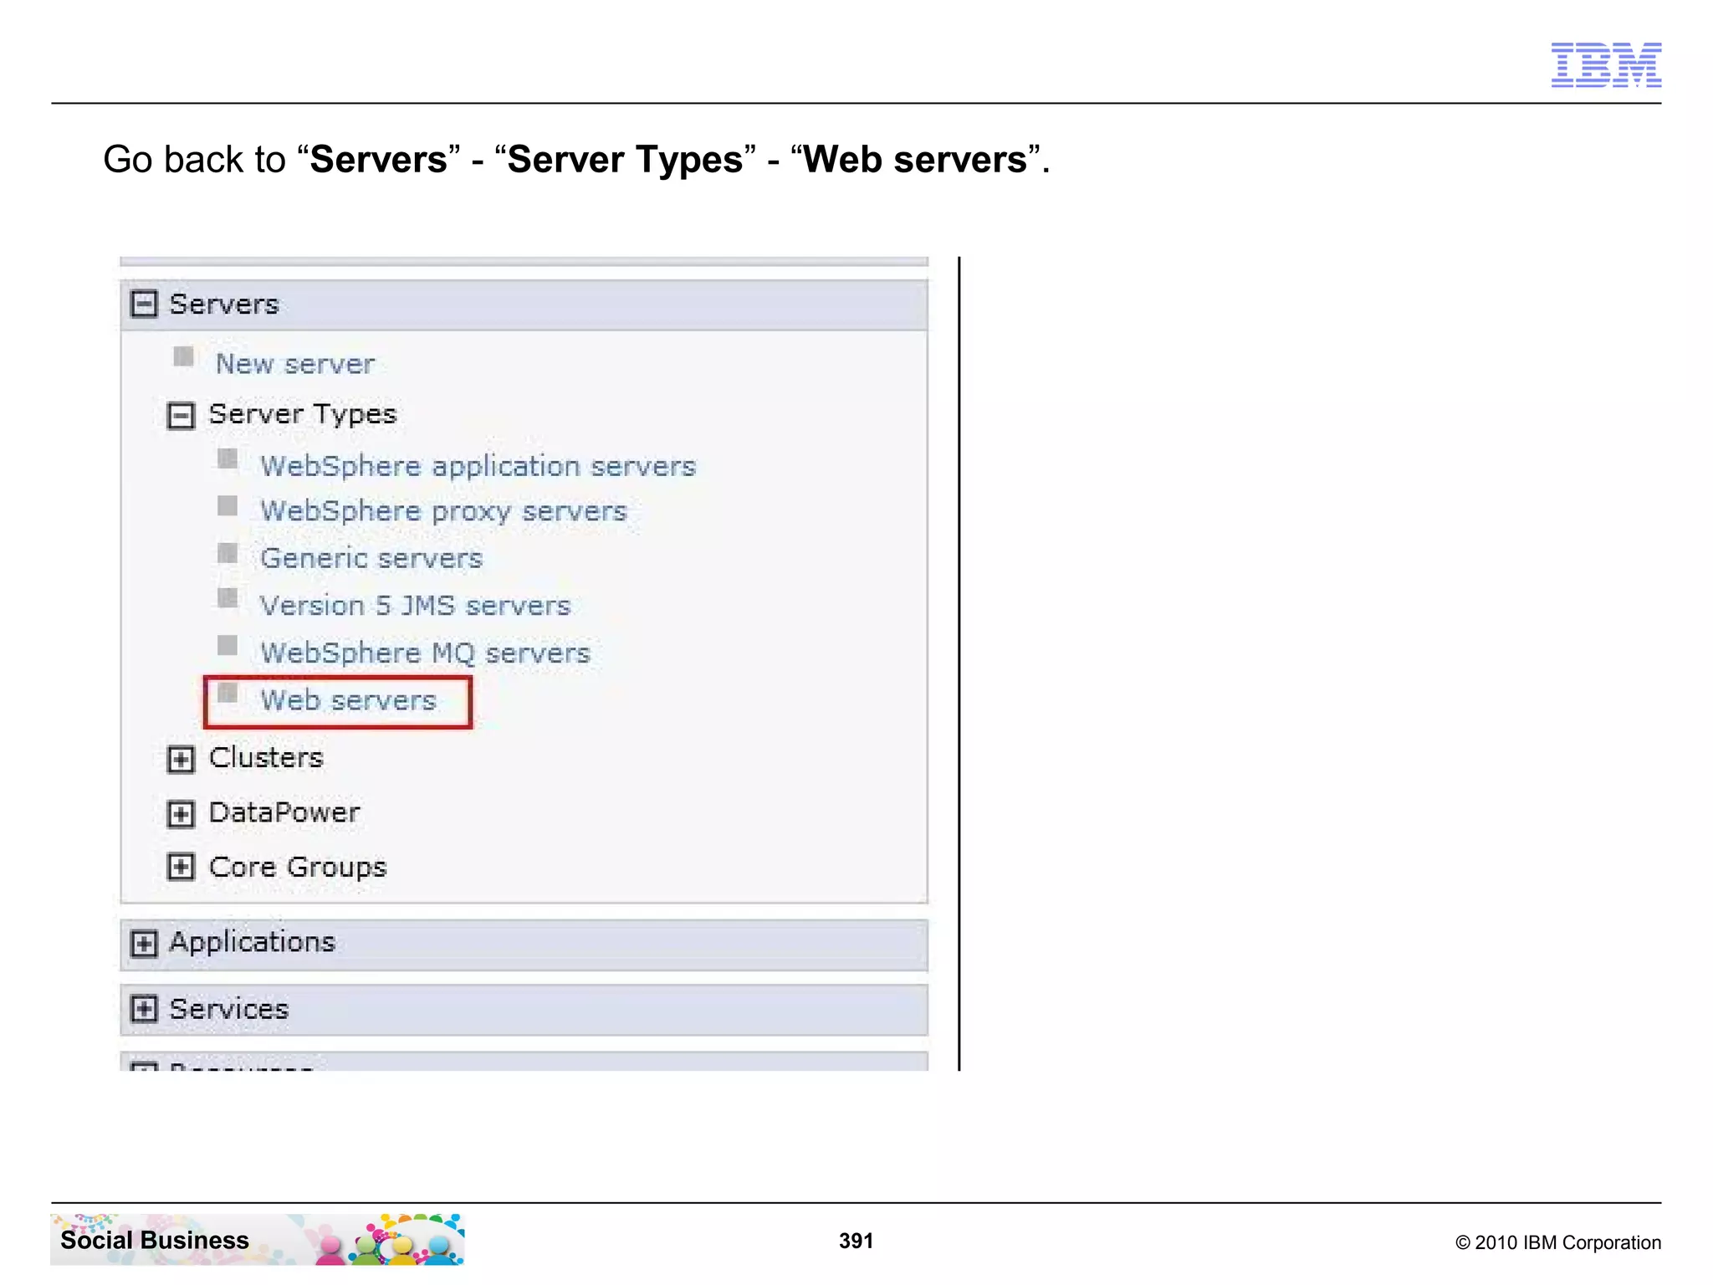Click bullet icon beside WebSphere MQ servers
1713x1285 pixels.
pos(228,645)
